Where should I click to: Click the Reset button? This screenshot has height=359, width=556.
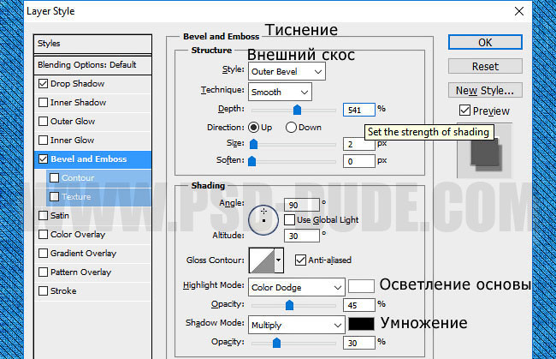pos(485,67)
